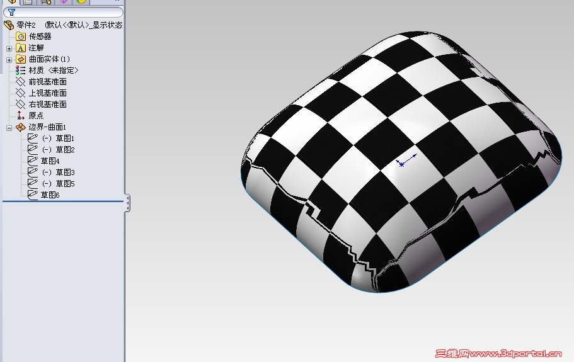574x362 pixels.
Task: Select the 上视基准面 top plane label
Action: tap(48, 93)
